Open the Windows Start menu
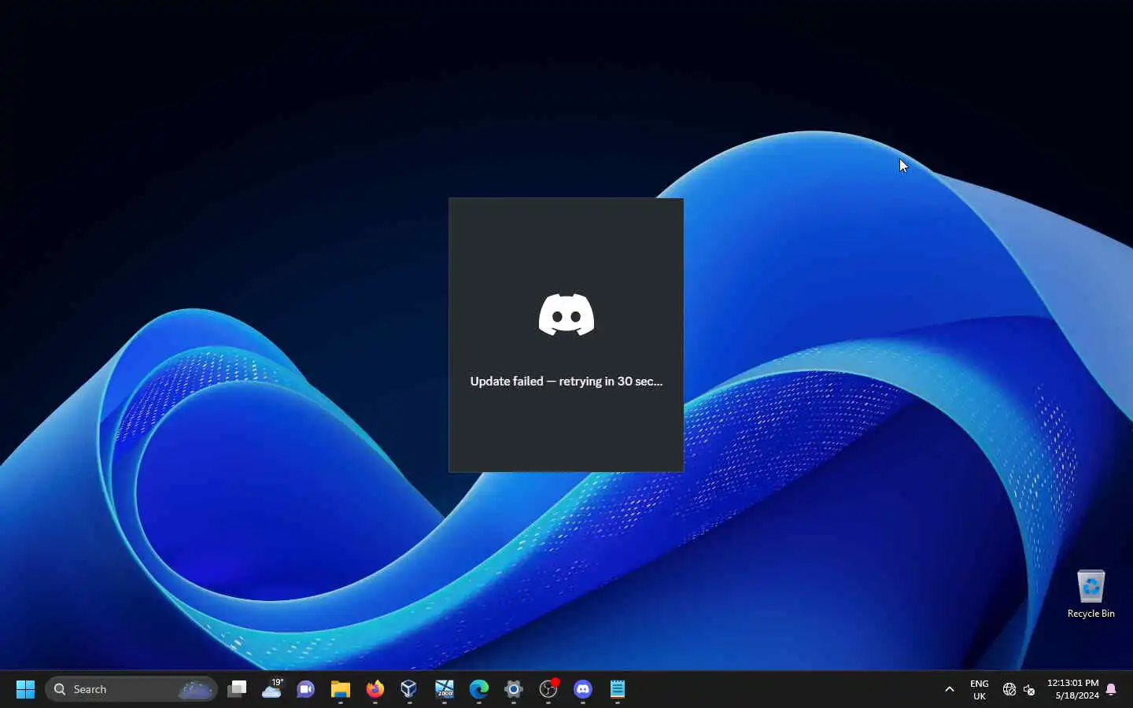The image size is (1133, 708). pyautogui.click(x=25, y=689)
